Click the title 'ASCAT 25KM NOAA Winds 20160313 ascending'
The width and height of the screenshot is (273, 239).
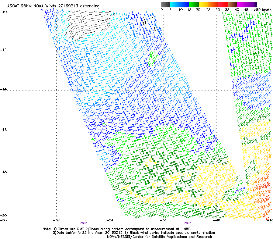53,6
